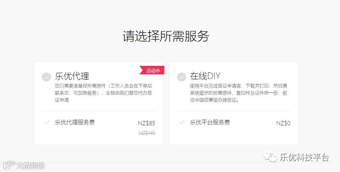The width and height of the screenshot is (340, 172).
Task: Click the 乐优科技平台 watermark text
Action: click(305, 157)
